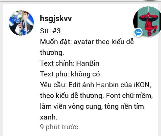Tap the small blue Zalo badge icon
The height and width of the screenshot is (136, 161).
pyautogui.click(x=138, y=32)
